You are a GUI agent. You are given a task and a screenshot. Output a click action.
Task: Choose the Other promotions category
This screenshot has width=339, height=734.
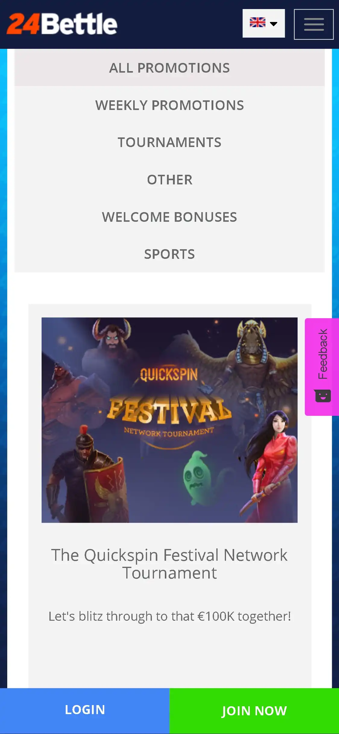(169, 180)
